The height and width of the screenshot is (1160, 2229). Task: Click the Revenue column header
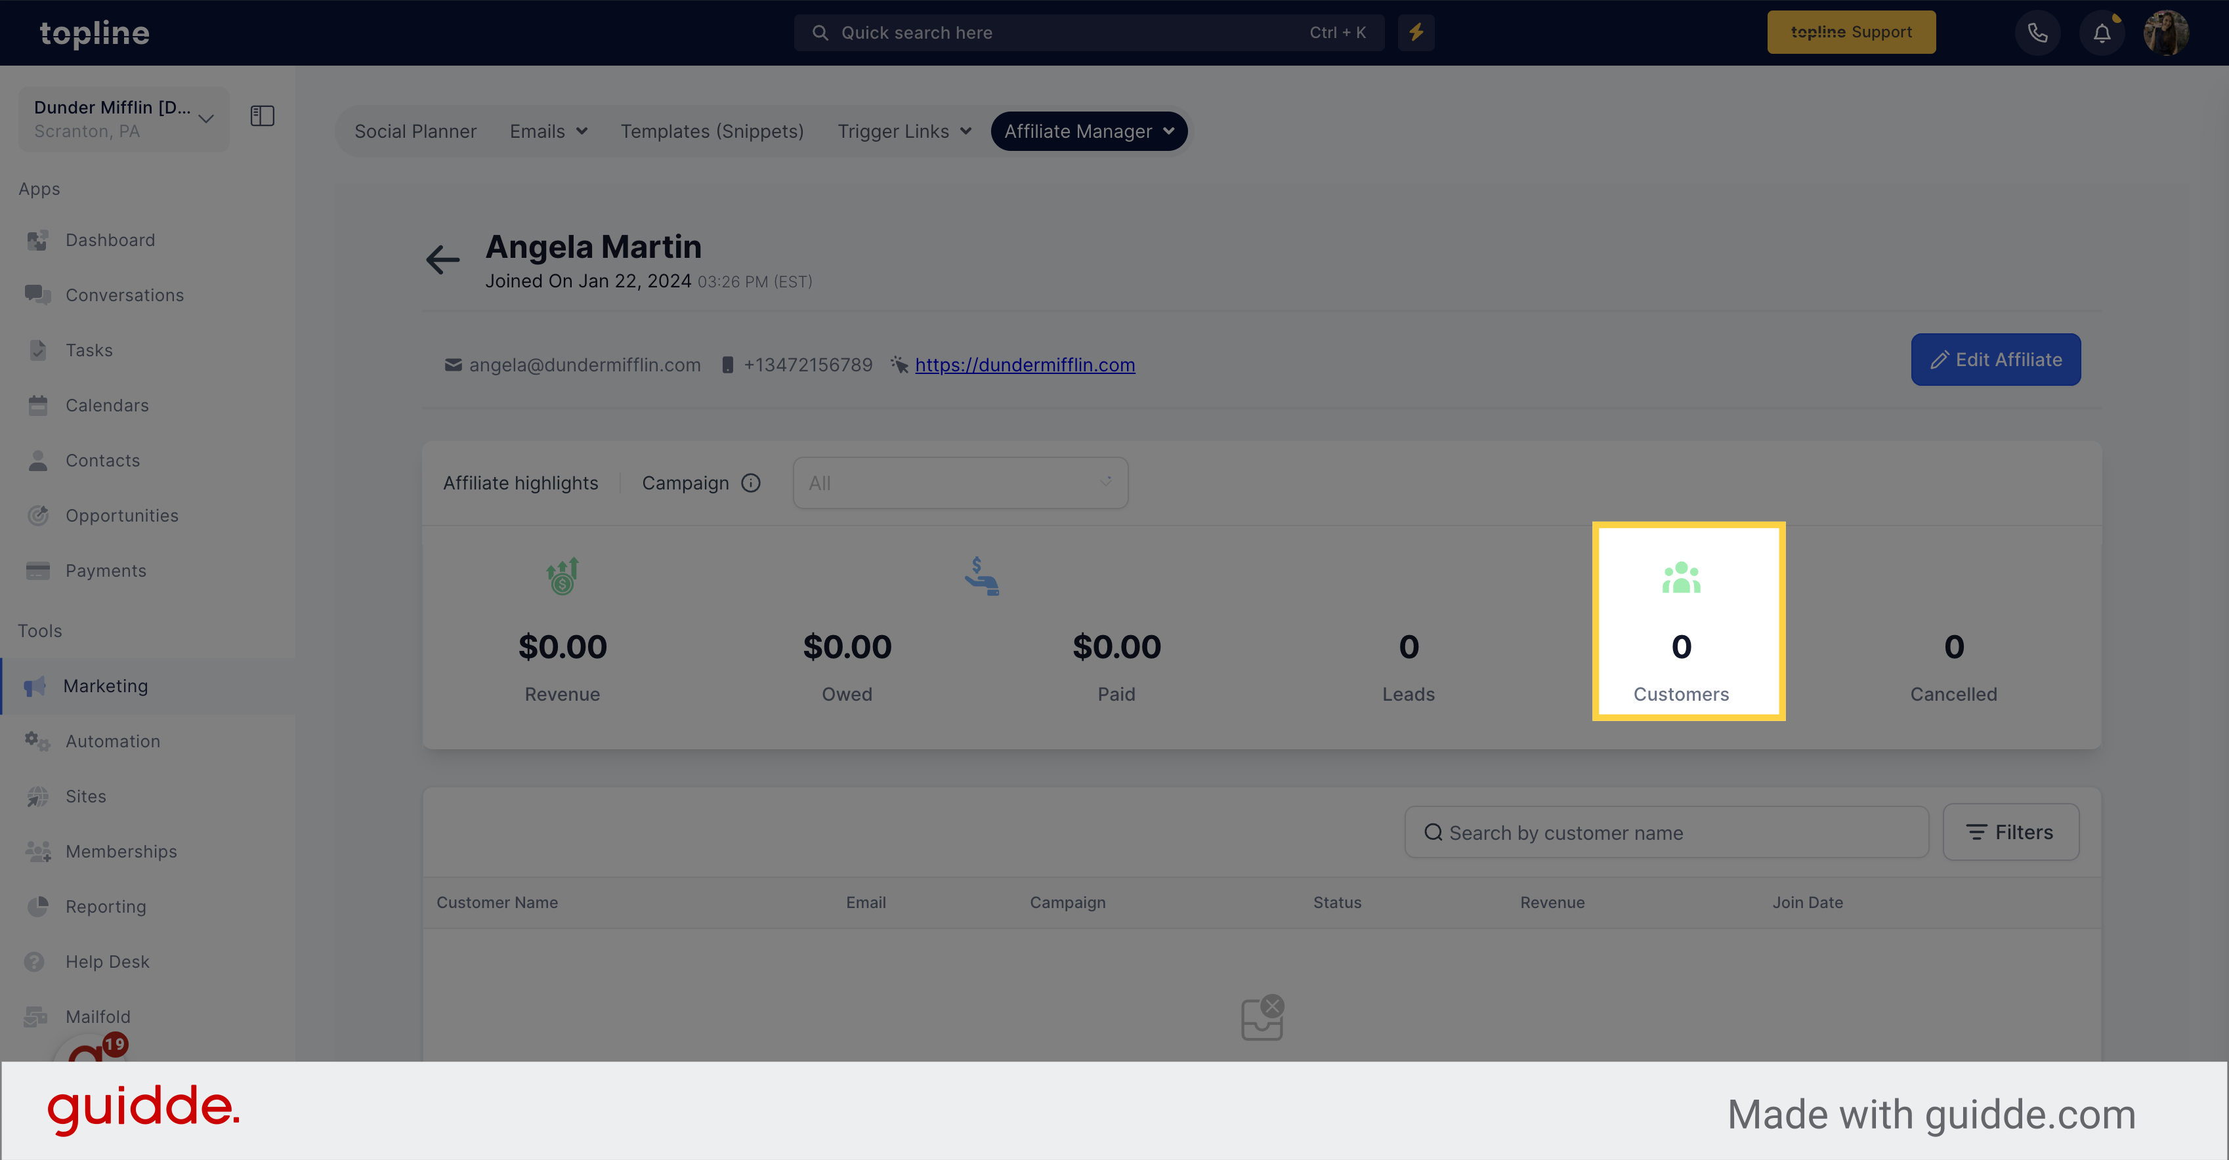tap(1552, 902)
